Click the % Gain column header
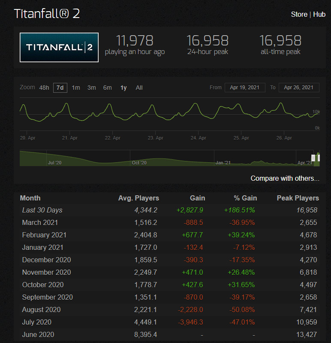The image size is (331, 343). coord(245,198)
